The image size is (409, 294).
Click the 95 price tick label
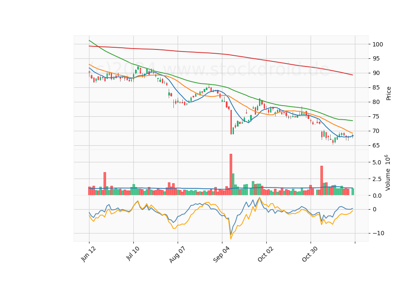(376, 59)
